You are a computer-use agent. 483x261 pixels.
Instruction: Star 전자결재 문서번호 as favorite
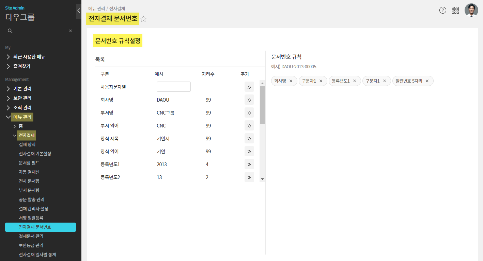point(143,19)
